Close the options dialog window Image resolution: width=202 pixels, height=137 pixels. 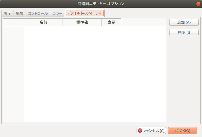[198, 4]
